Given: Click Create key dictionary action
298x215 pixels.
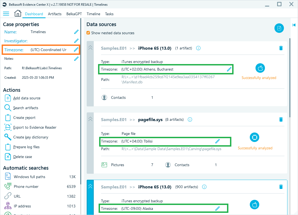Looking at the screenshot, I should (x=26, y=137).
